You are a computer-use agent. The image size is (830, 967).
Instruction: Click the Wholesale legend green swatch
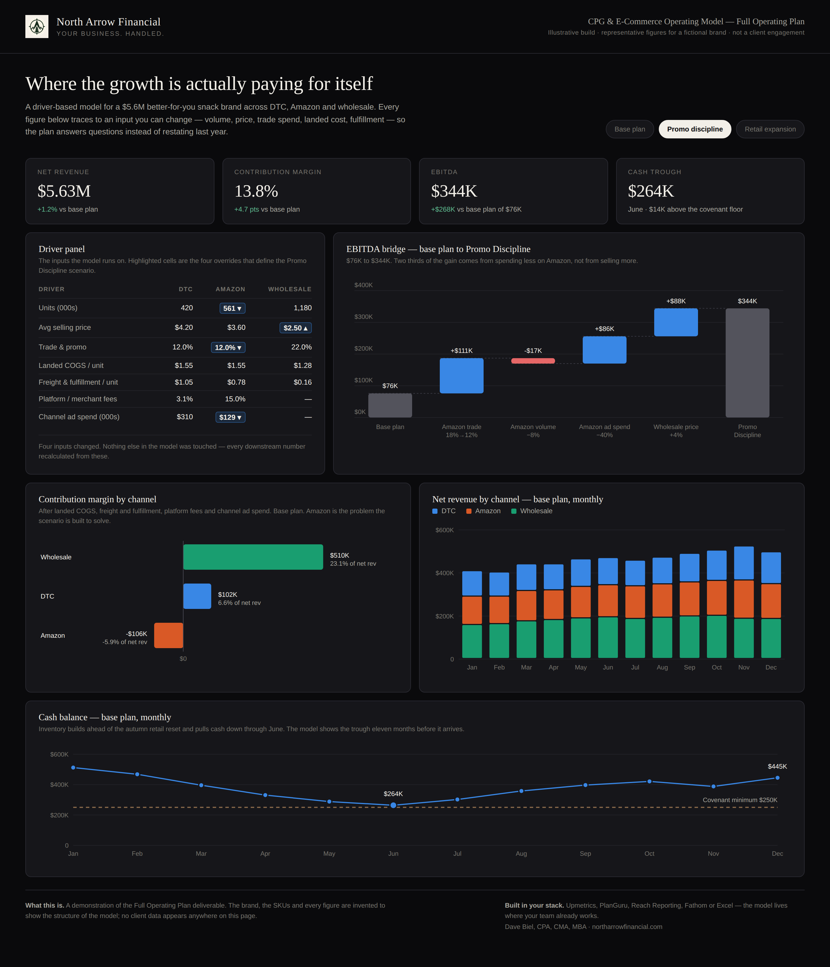(514, 511)
